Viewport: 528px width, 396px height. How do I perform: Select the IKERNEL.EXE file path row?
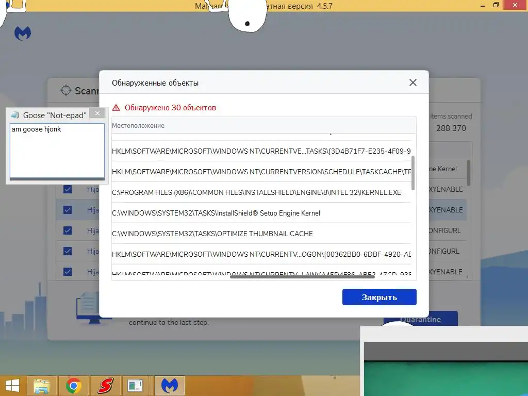[261, 192]
